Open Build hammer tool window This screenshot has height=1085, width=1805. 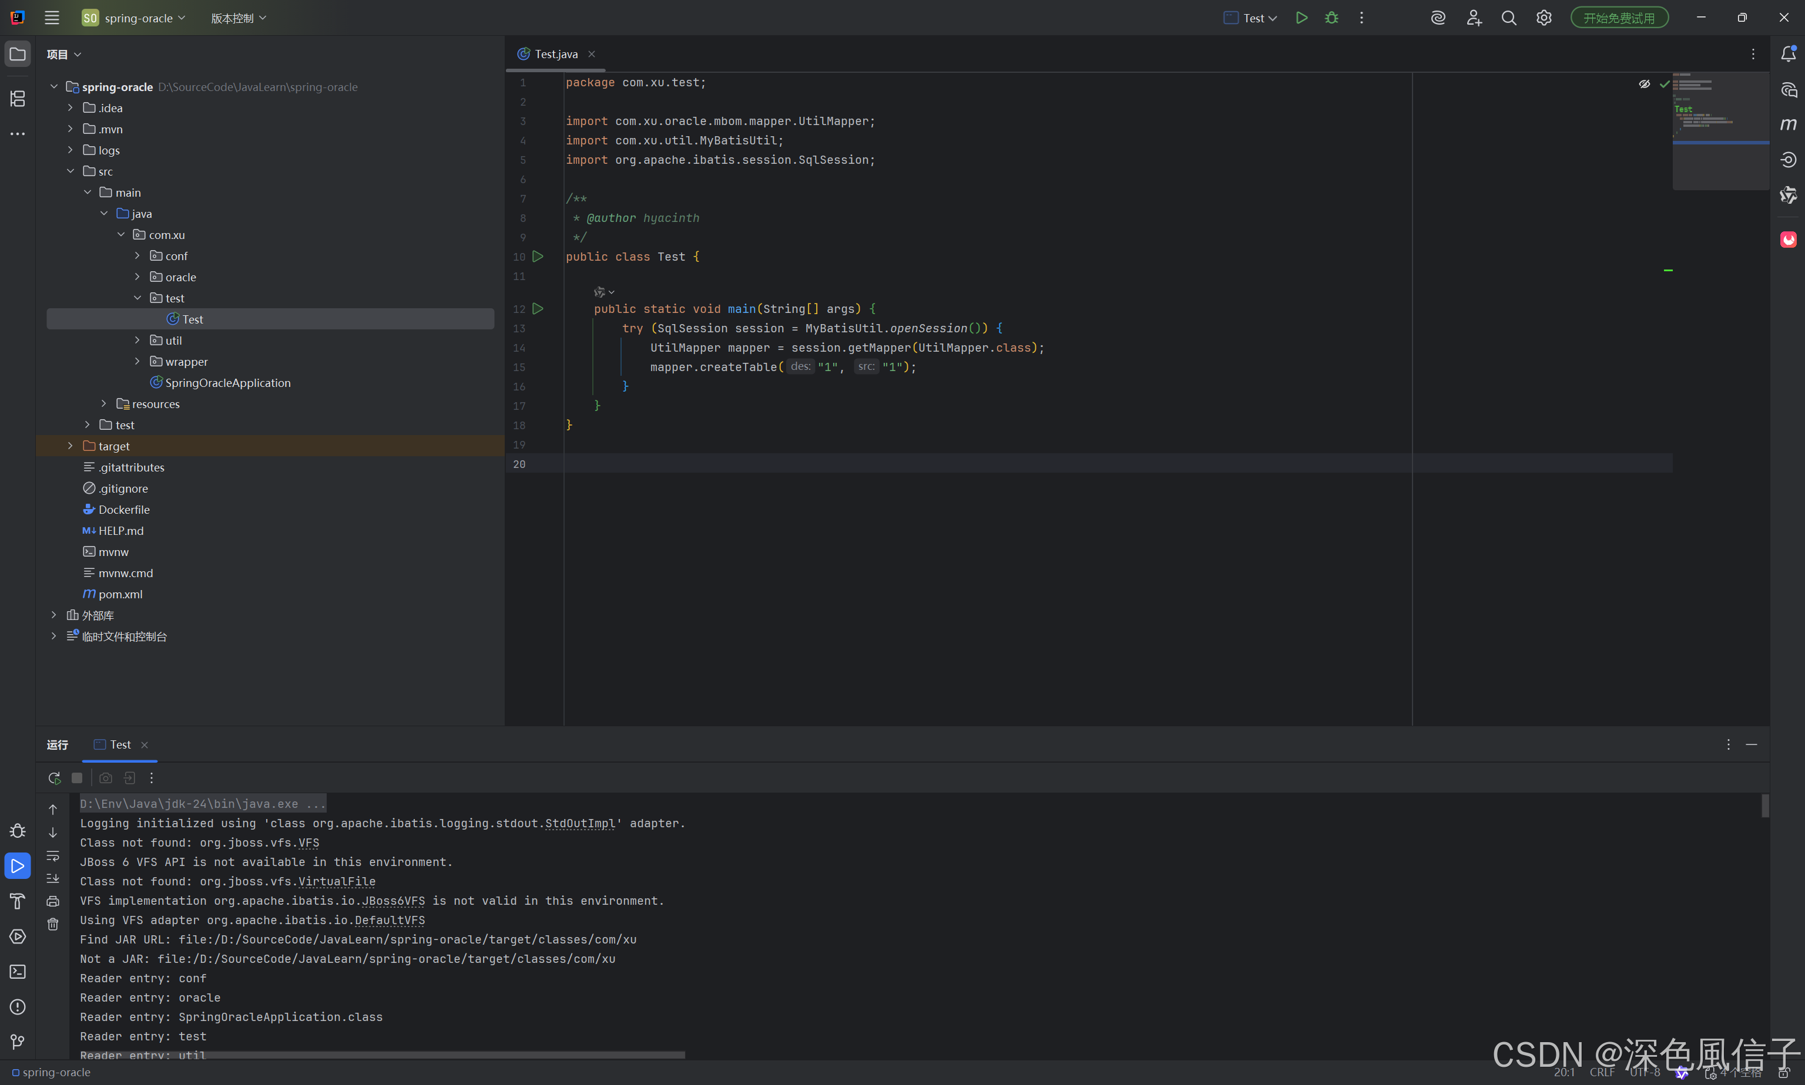[x=18, y=901]
